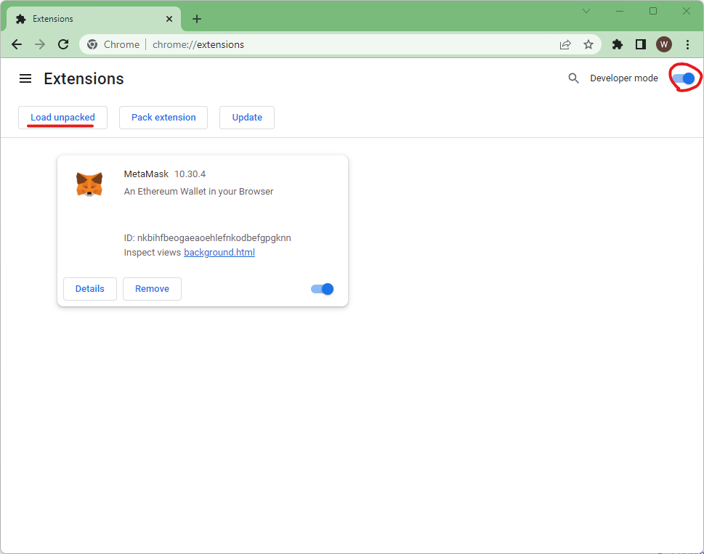Click Update to refresh all extensions

tap(247, 117)
